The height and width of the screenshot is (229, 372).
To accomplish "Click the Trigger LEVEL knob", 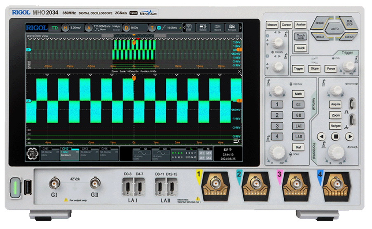I will click(x=350, y=65).
